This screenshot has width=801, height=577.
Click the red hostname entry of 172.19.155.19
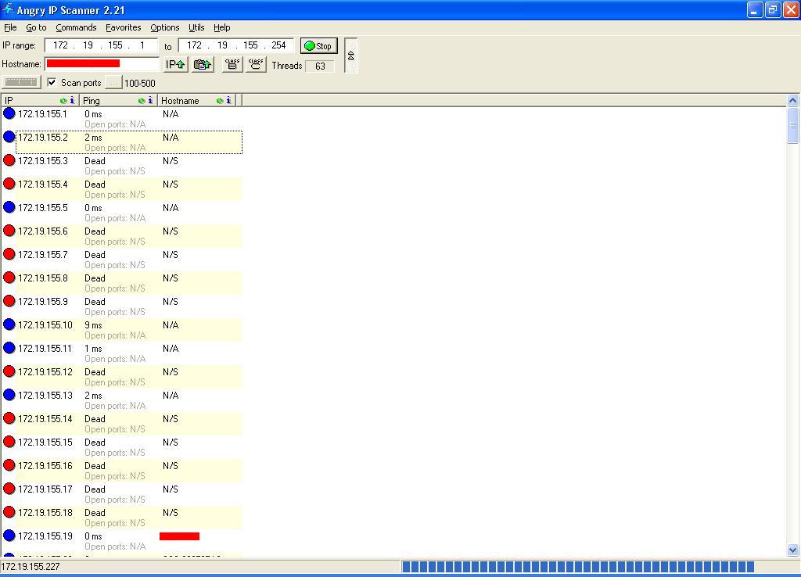pyautogui.click(x=179, y=536)
